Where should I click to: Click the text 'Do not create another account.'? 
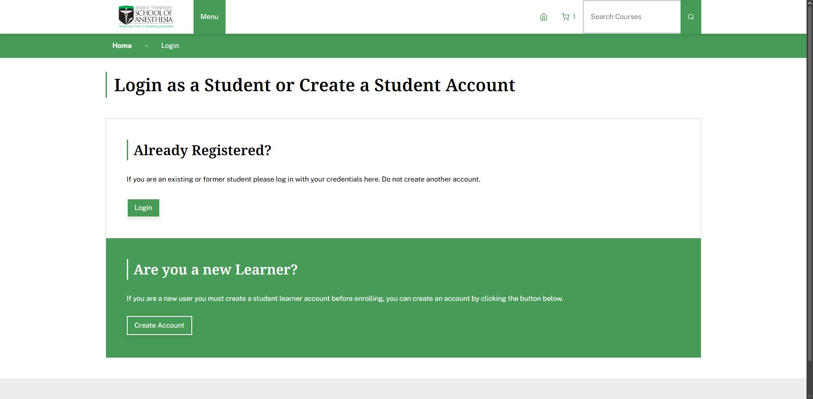pyautogui.click(x=431, y=179)
